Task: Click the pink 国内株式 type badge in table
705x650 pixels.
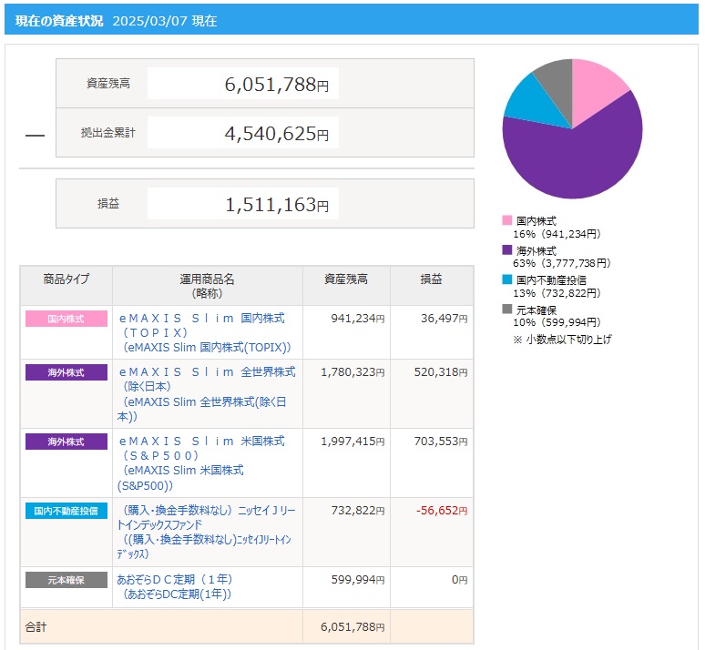Action: point(66,319)
